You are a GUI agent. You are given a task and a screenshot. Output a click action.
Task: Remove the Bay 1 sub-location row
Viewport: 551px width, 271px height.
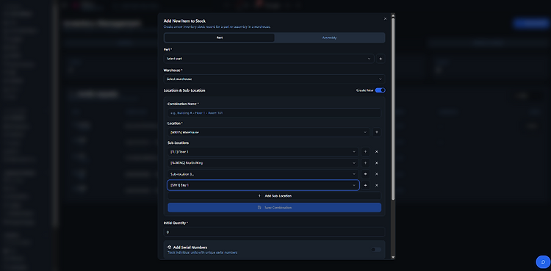[376, 185]
